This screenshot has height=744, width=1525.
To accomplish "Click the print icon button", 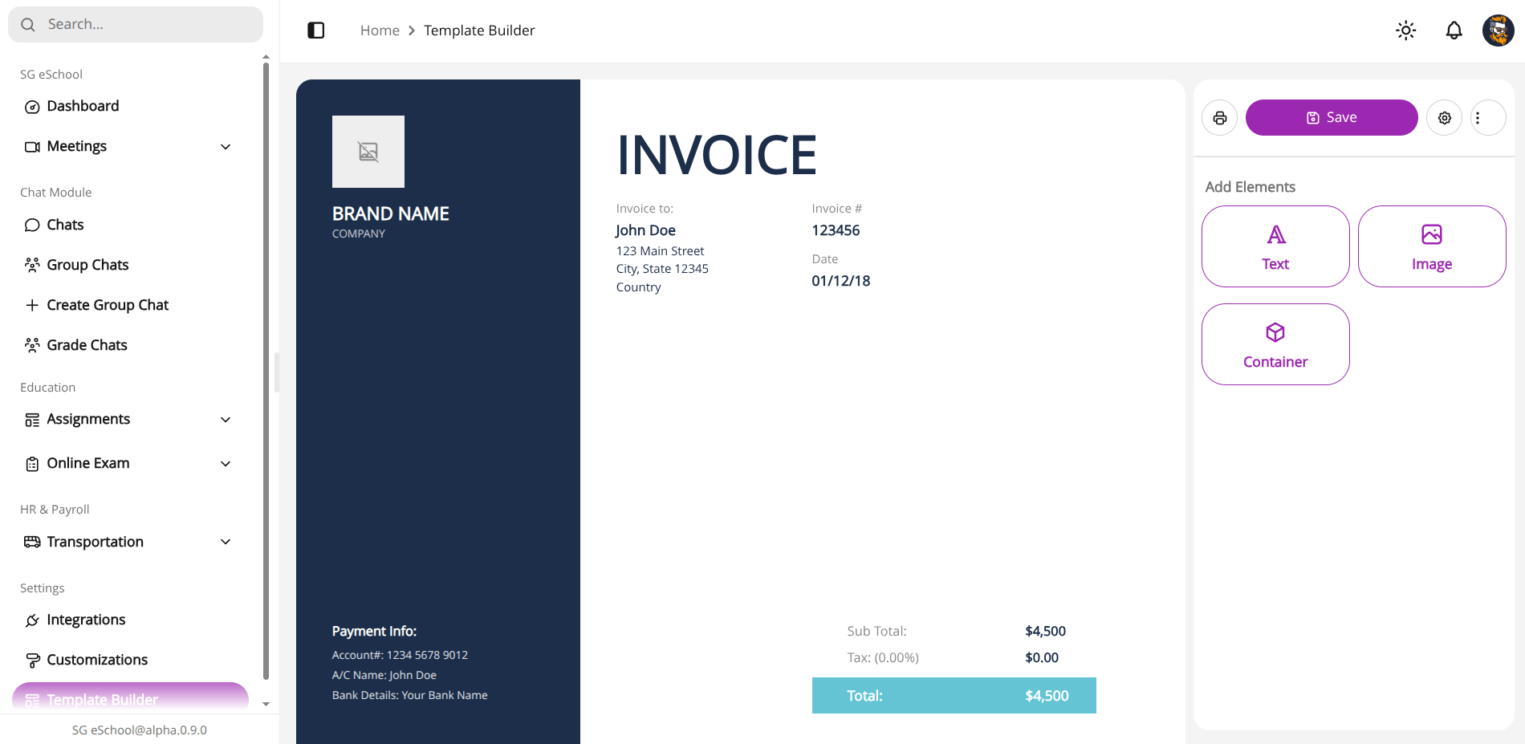I will (1219, 118).
